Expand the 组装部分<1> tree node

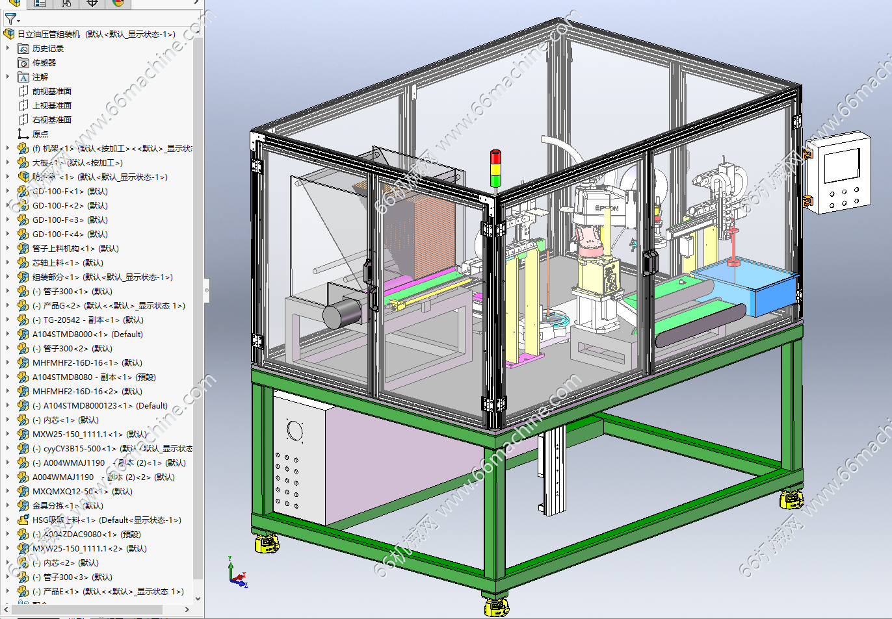(8, 277)
